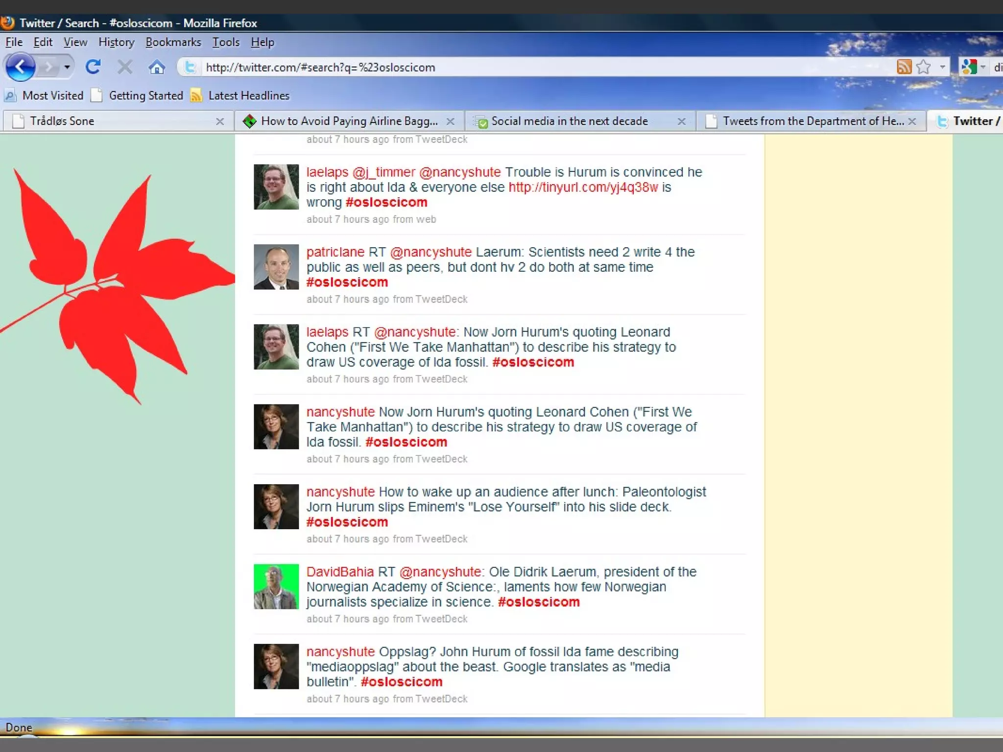Click the Twitter site icon in URL bar
Screen dimensions: 1003x752
[190, 67]
